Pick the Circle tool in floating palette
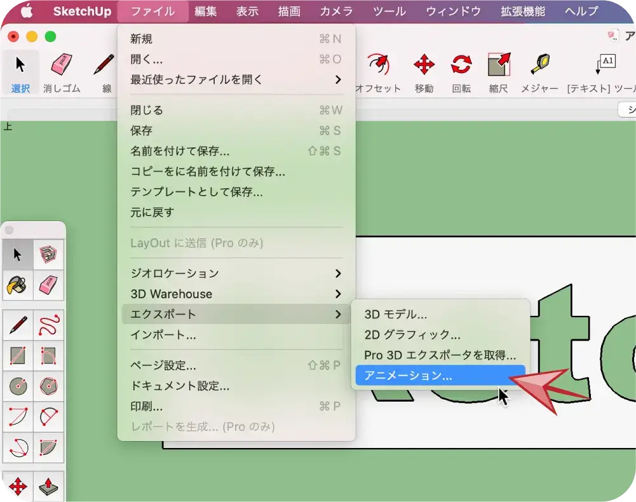Image resolution: width=636 pixels, height=502 pixels. click(x=18, y=386)
